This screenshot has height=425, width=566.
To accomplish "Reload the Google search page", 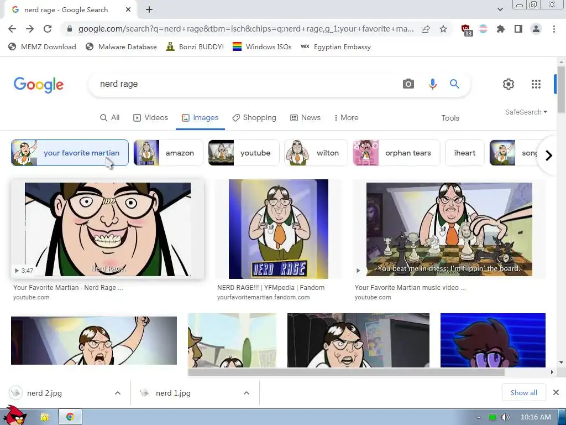I will (x=48, y=29).
